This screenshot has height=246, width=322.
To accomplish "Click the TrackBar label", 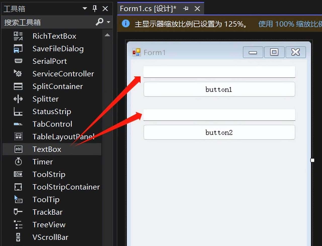I will tap(47, 212).
